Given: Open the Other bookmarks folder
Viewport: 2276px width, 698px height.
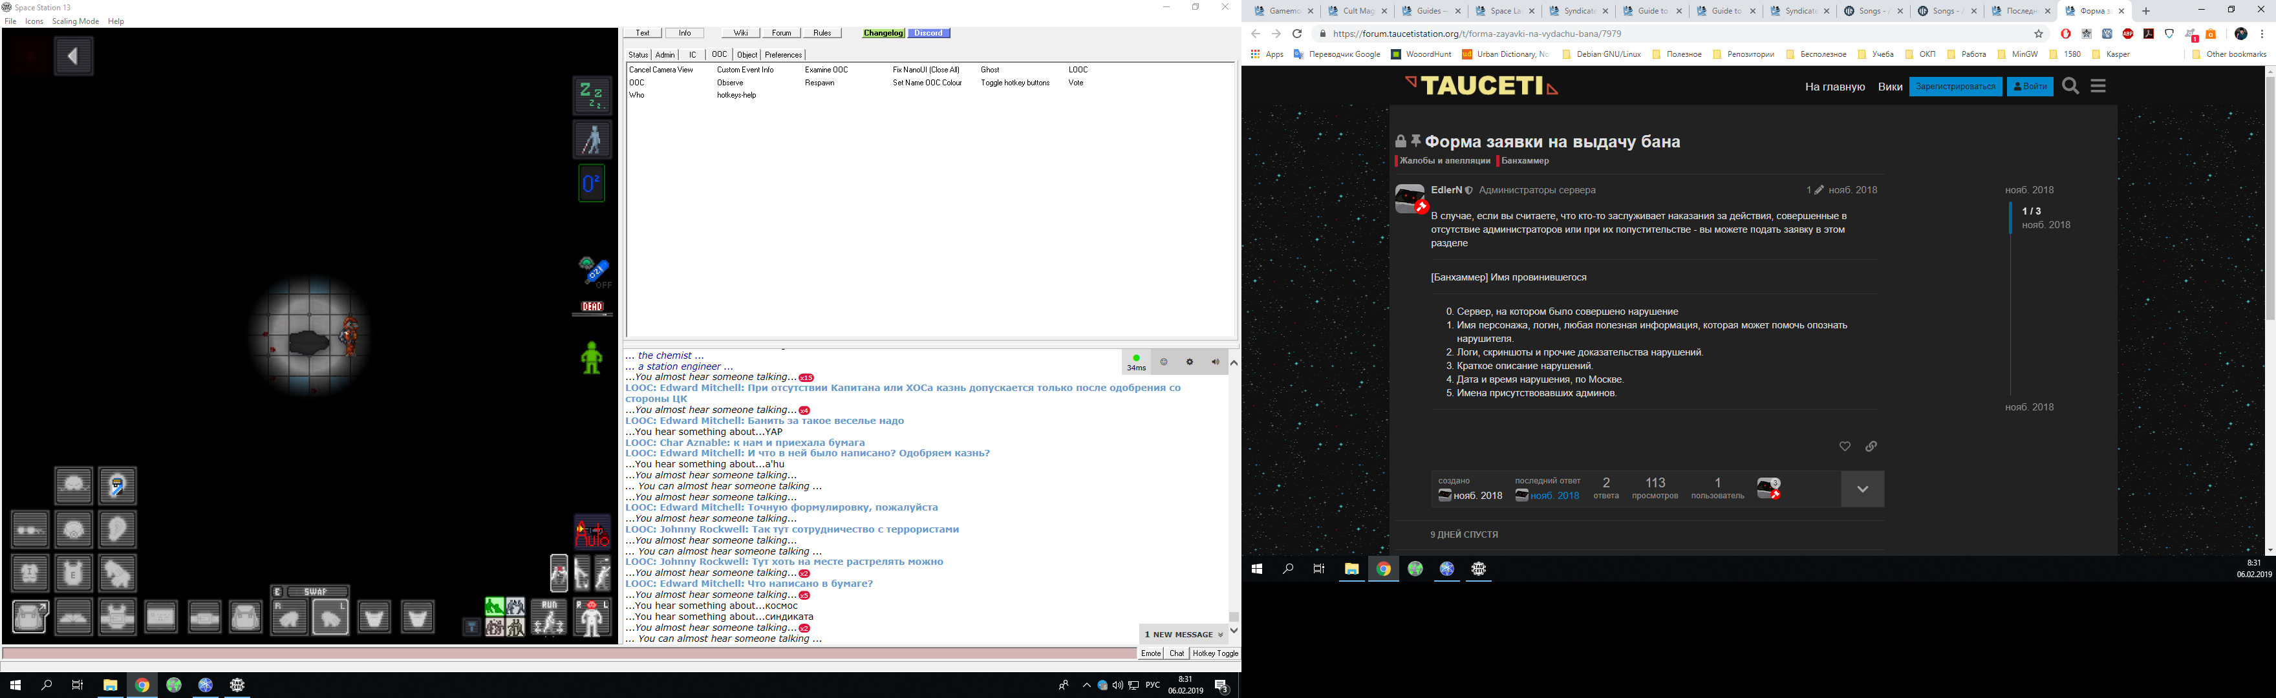Looking at the screenshot, I should point(2229,54).
